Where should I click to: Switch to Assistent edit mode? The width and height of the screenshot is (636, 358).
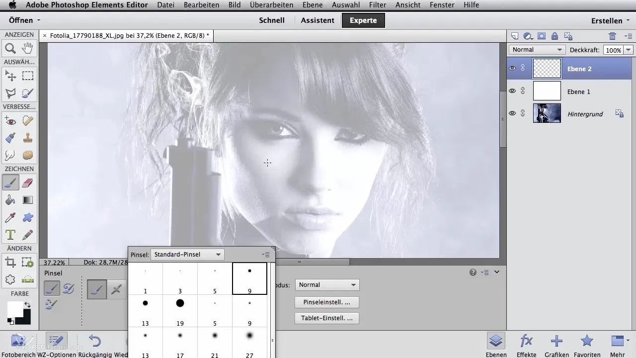tap(318, 20)
